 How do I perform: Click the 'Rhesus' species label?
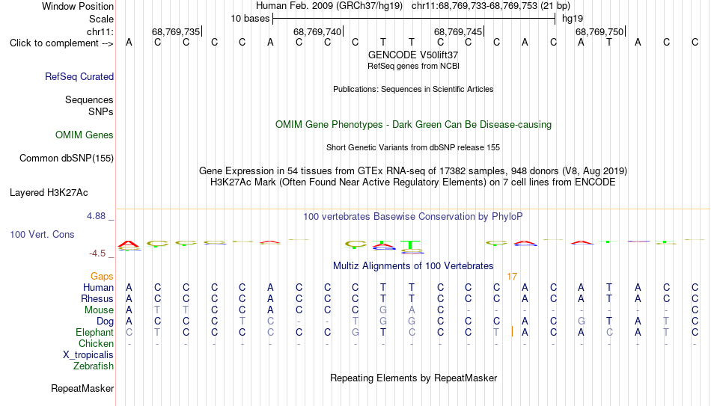97,298
